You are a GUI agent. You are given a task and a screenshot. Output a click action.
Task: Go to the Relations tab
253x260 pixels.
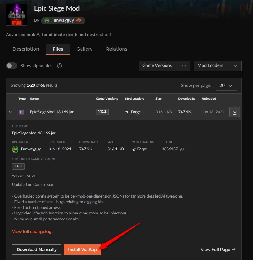click(x=117, y=49)
